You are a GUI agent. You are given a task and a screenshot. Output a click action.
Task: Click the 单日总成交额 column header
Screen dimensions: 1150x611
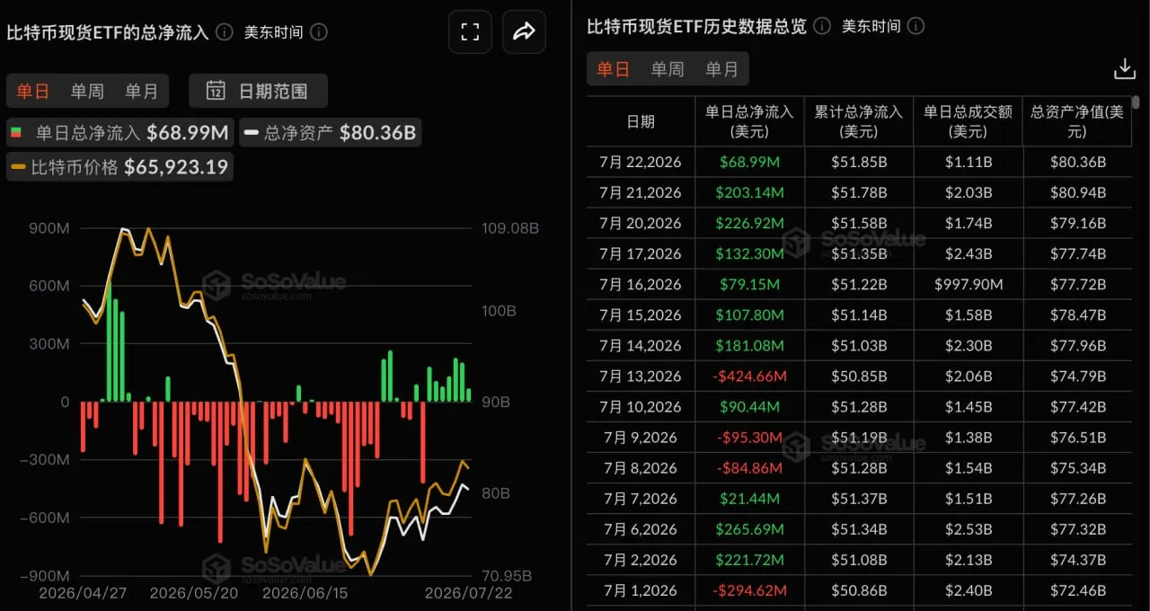968,121
